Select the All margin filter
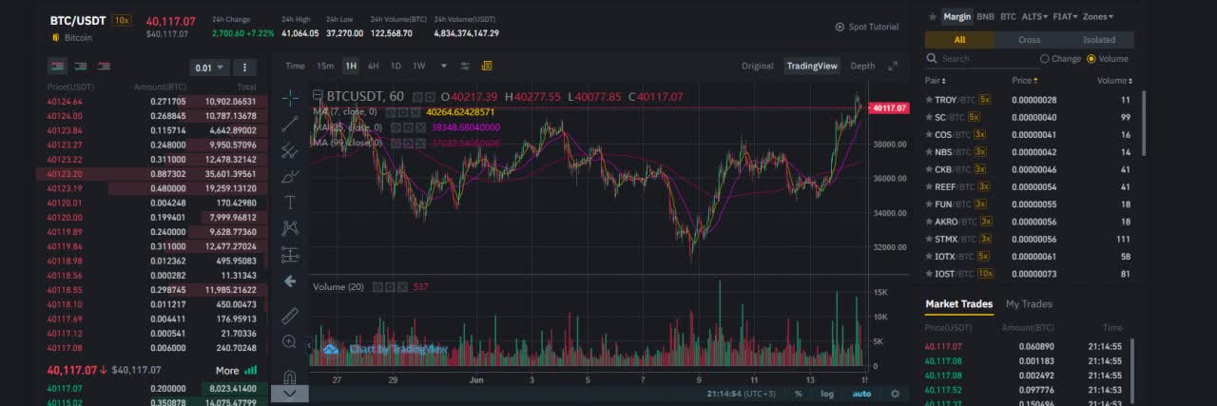Screen dimensions: 1217x406 959,40
